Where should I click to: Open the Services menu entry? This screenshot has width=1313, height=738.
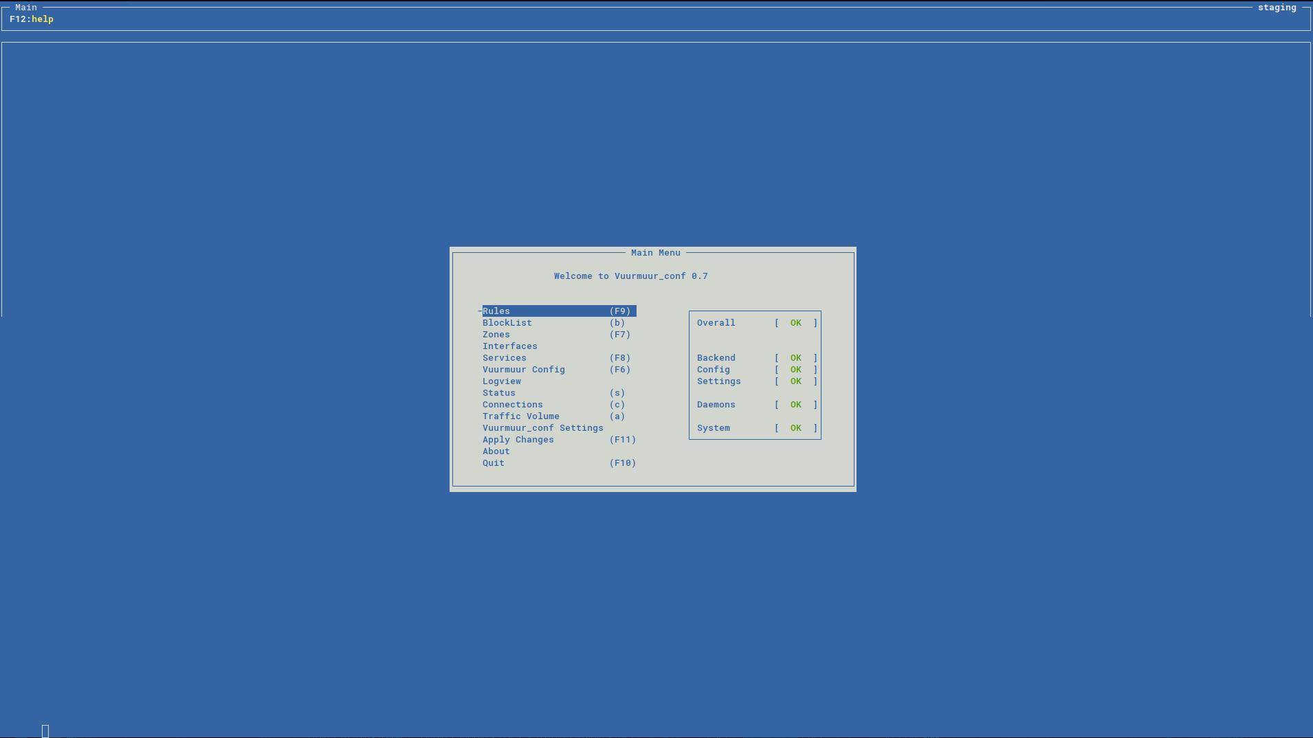tap(559, 358)
